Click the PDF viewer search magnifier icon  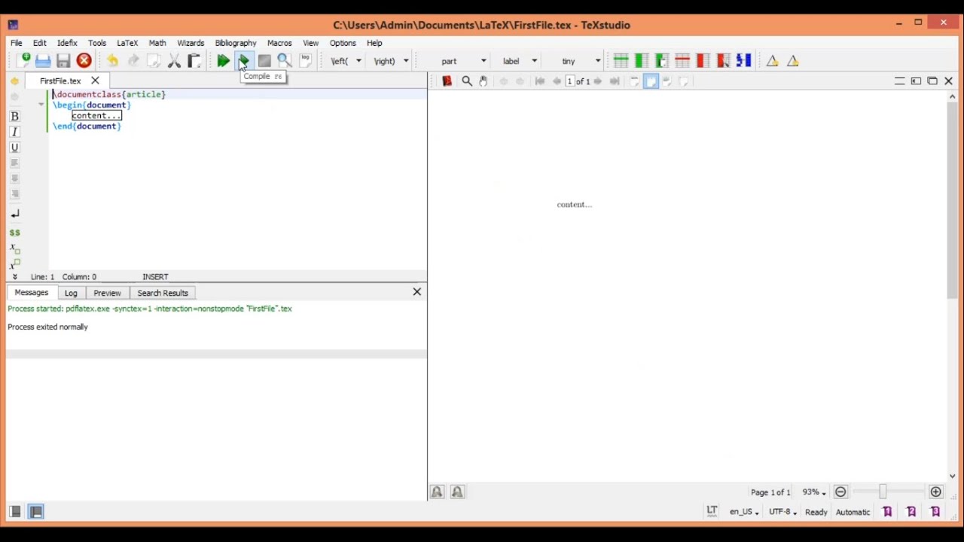click(467, 81)
